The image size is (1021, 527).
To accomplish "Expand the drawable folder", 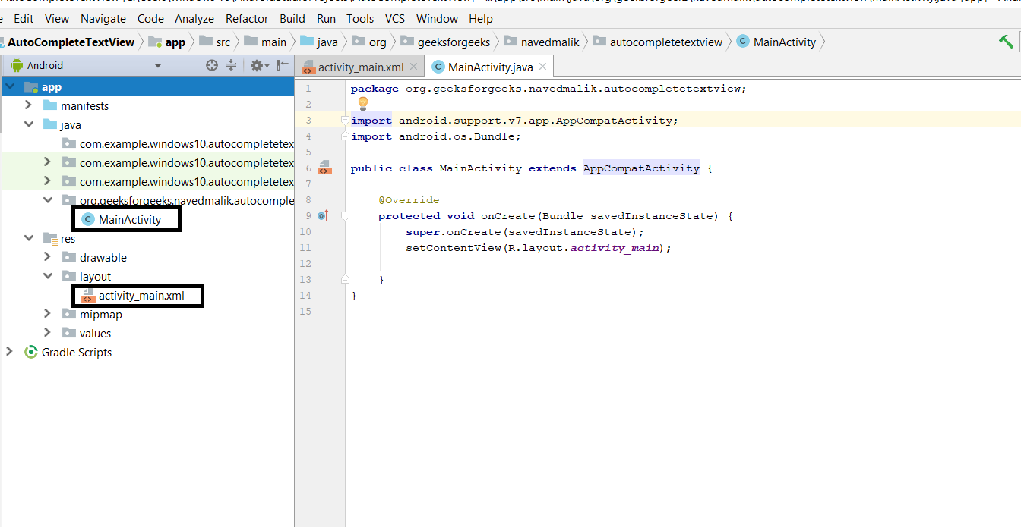I will [47, 257].
